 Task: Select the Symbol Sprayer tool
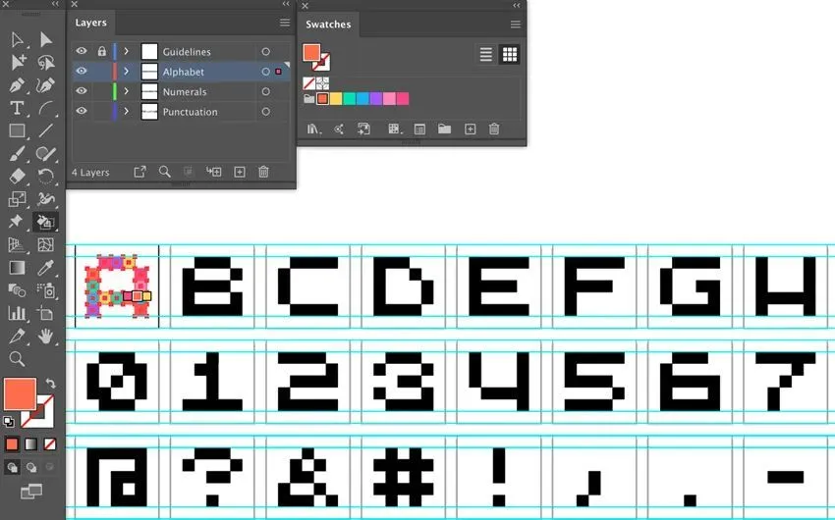tap(46, 290)
